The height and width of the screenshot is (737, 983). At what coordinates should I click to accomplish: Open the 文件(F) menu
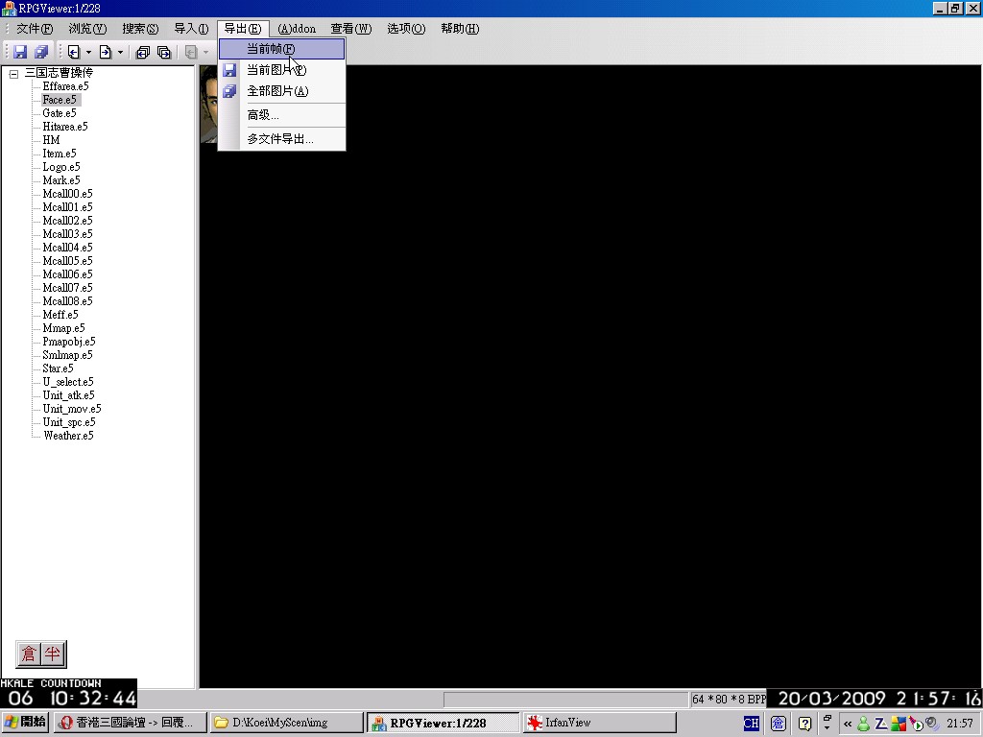[34, 29]
